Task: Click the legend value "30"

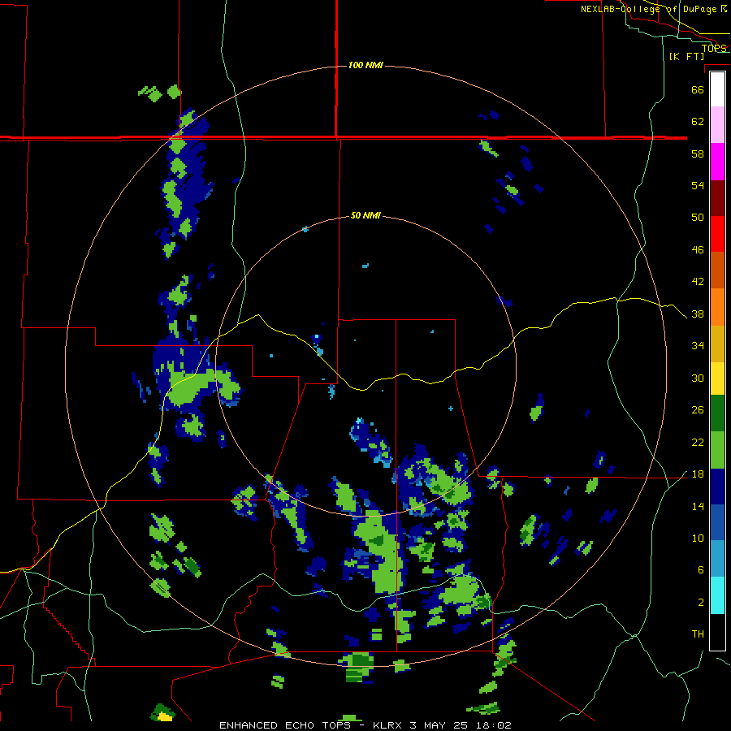Action: [698, 378]
